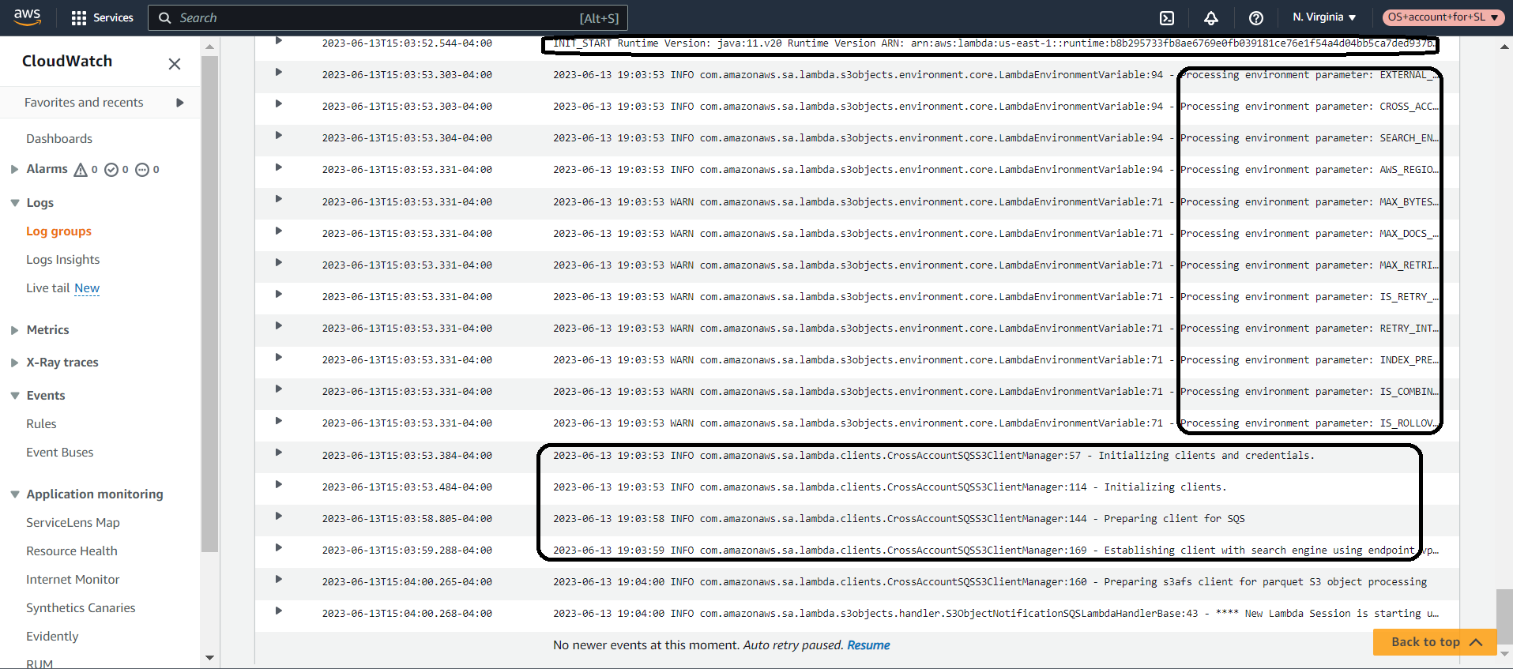Image resolution: width=1513 pixels, height=669 pixels.
Task: Expand the INIT_START log event row
Action: pyautogui.click(x=278, y=40)
